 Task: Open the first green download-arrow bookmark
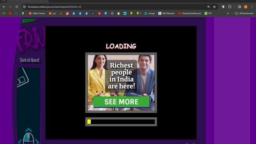pyautogui.click(x=132, y=13)
